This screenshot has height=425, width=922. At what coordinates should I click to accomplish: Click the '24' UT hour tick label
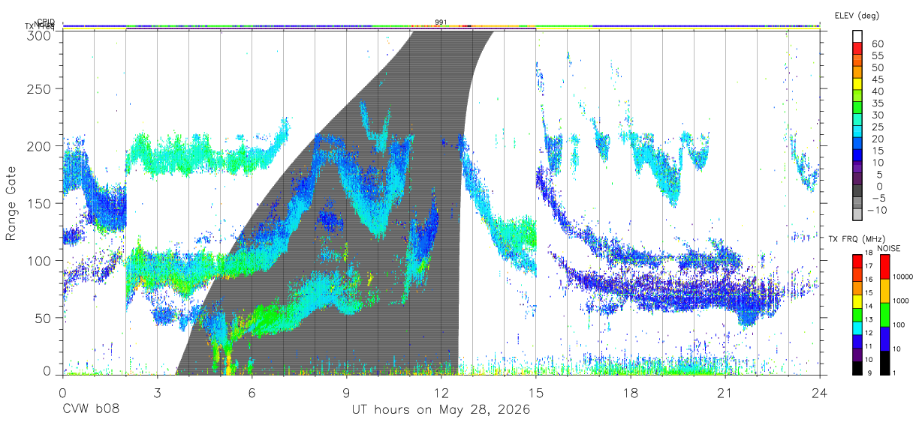coord(819,393)
